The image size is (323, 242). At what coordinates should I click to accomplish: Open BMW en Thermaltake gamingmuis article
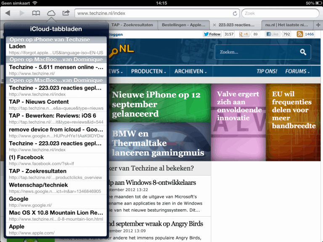[x=160, y=142]
